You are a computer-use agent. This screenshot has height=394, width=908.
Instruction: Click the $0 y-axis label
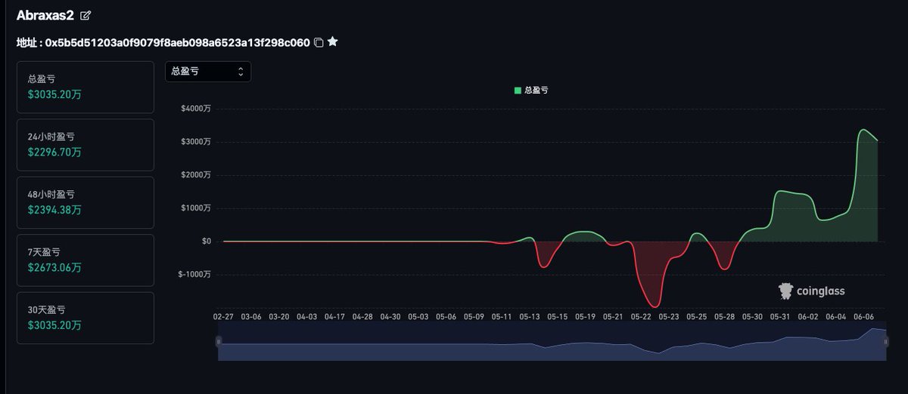[x=206, y=242]
